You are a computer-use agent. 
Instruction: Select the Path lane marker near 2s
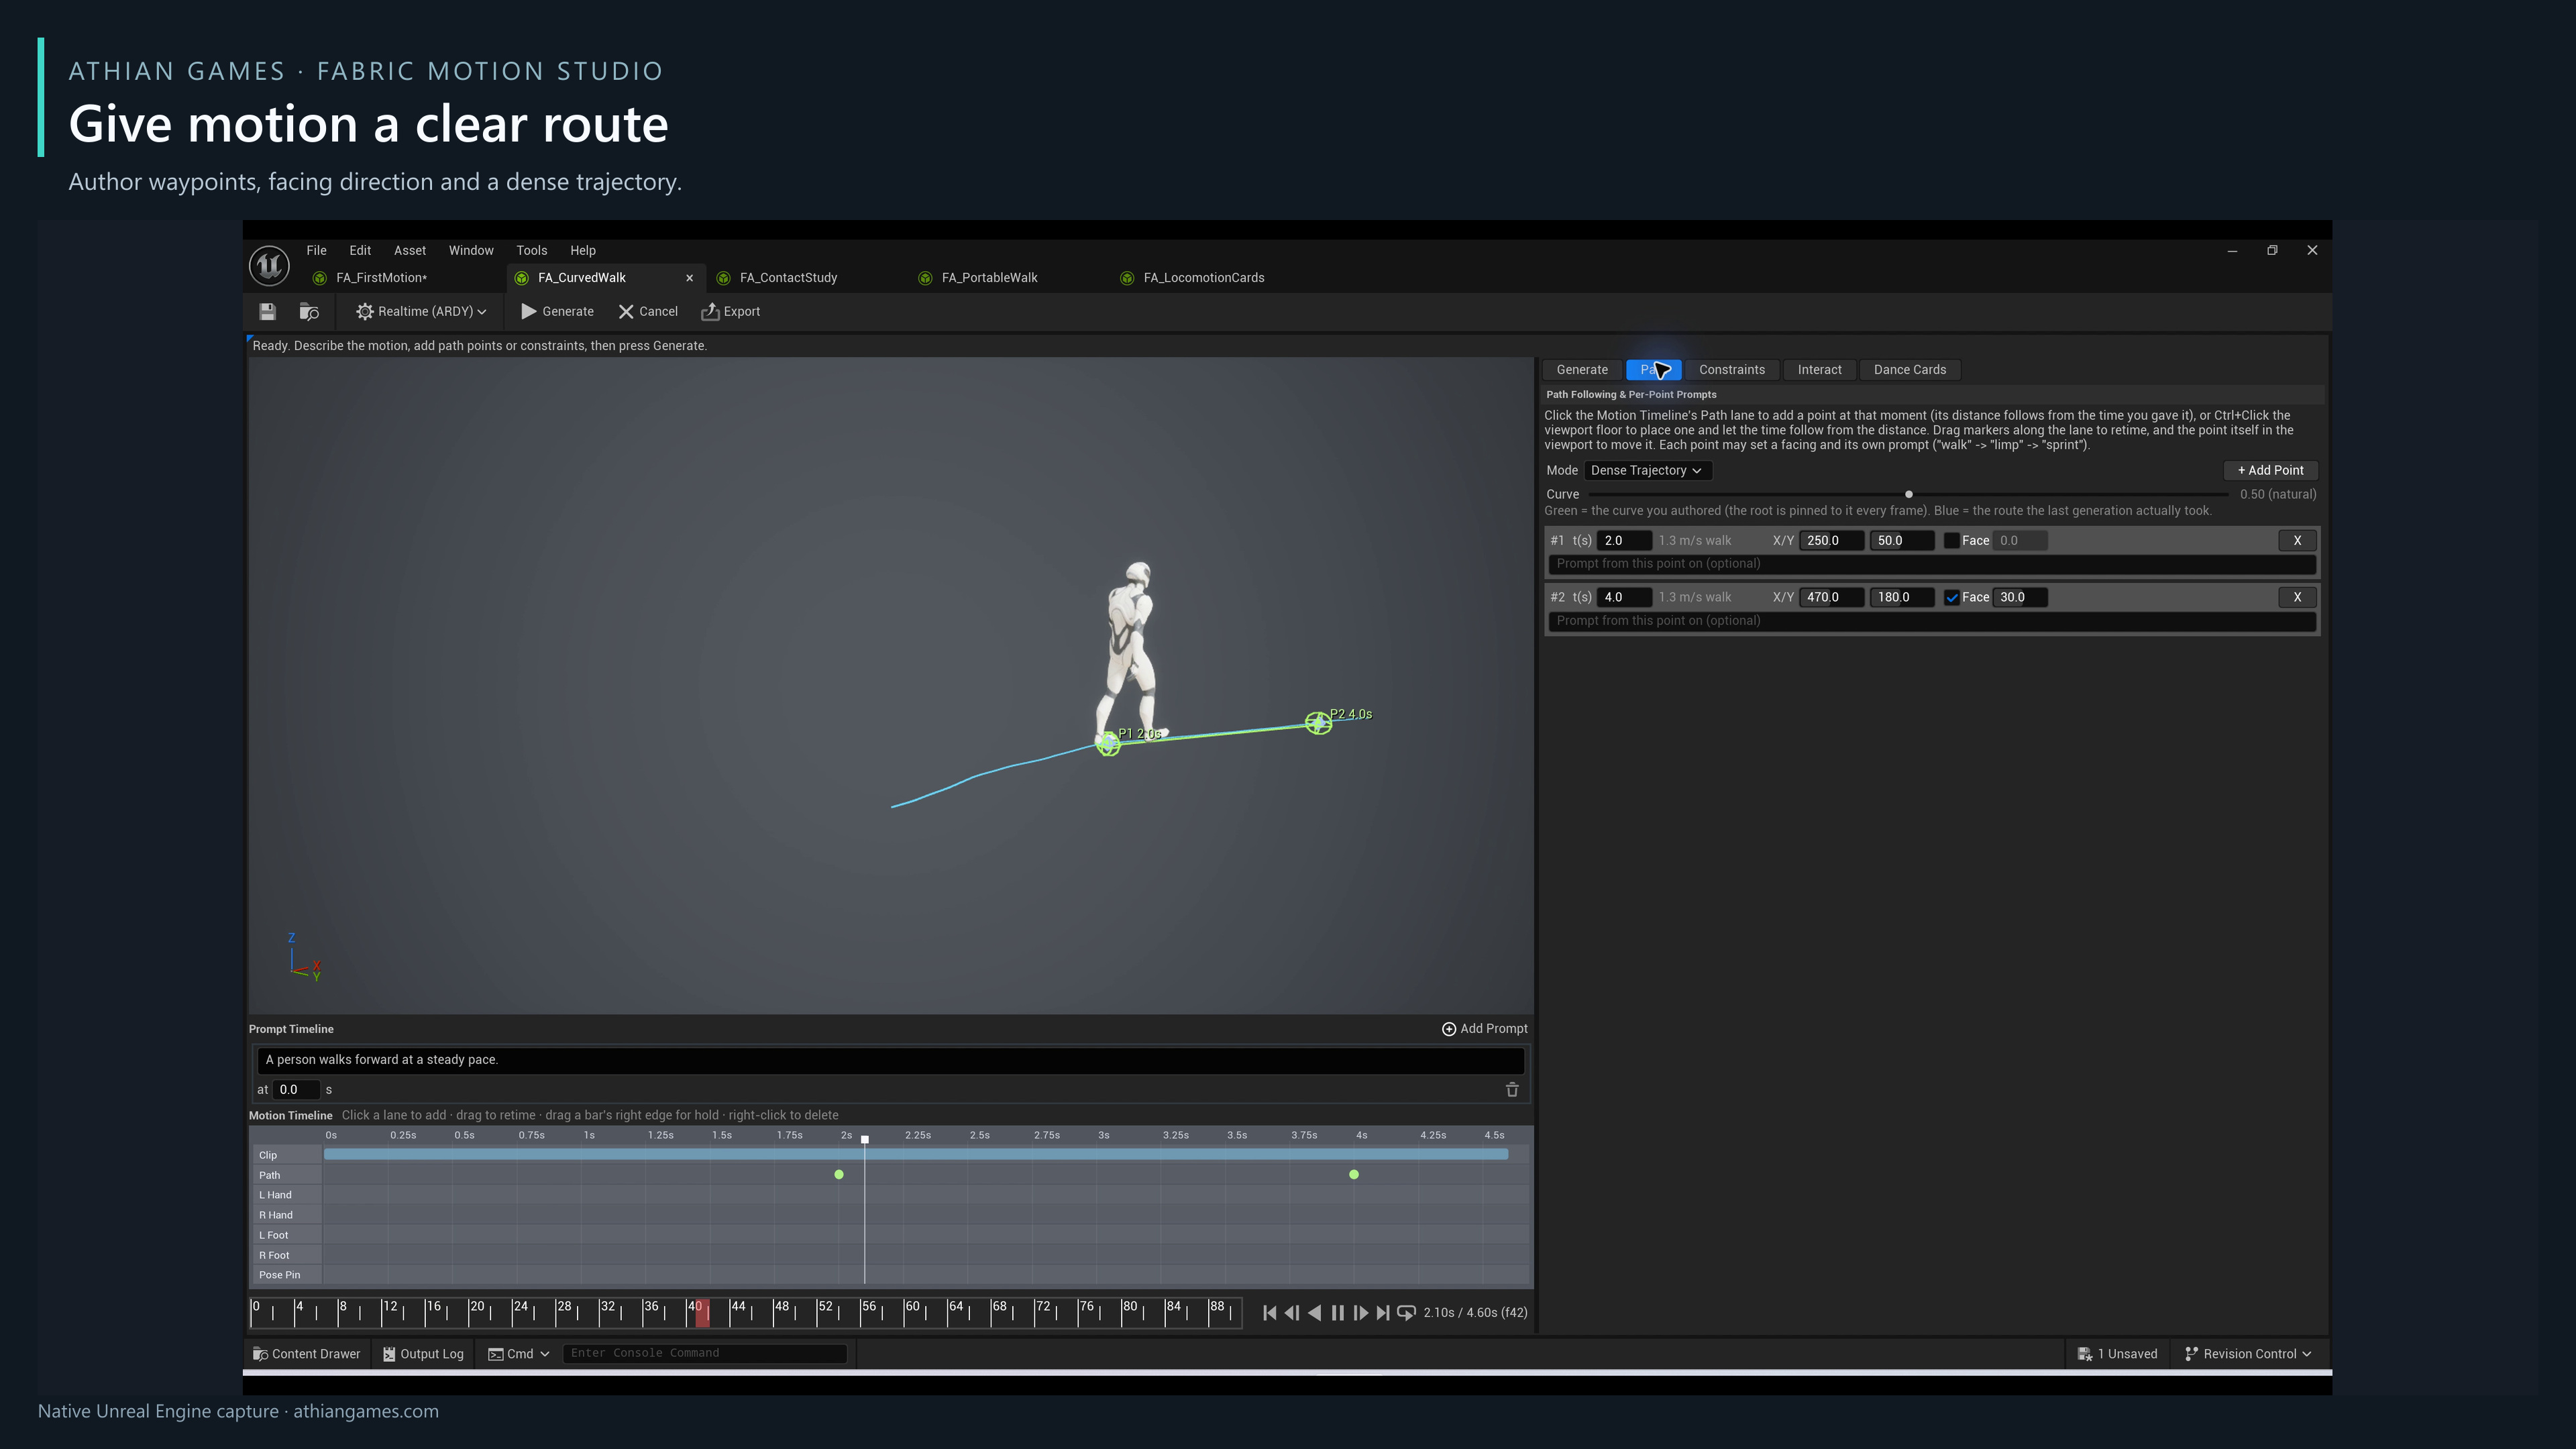click(839, 1175)
